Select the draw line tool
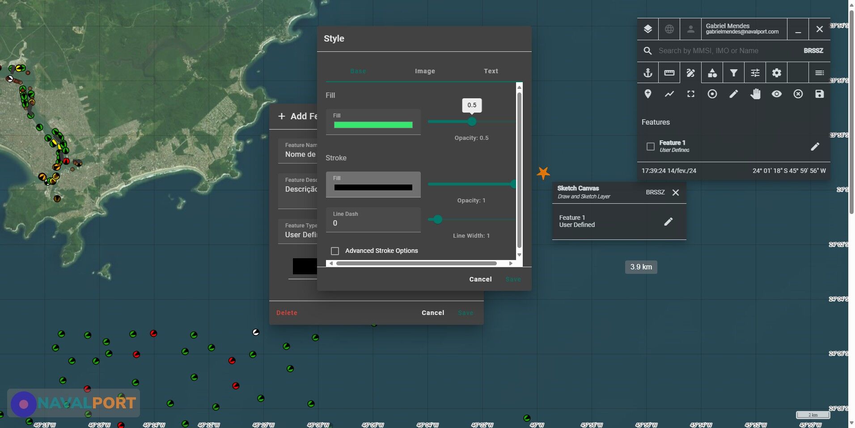The image size is (855, 428). pos(669,94)
